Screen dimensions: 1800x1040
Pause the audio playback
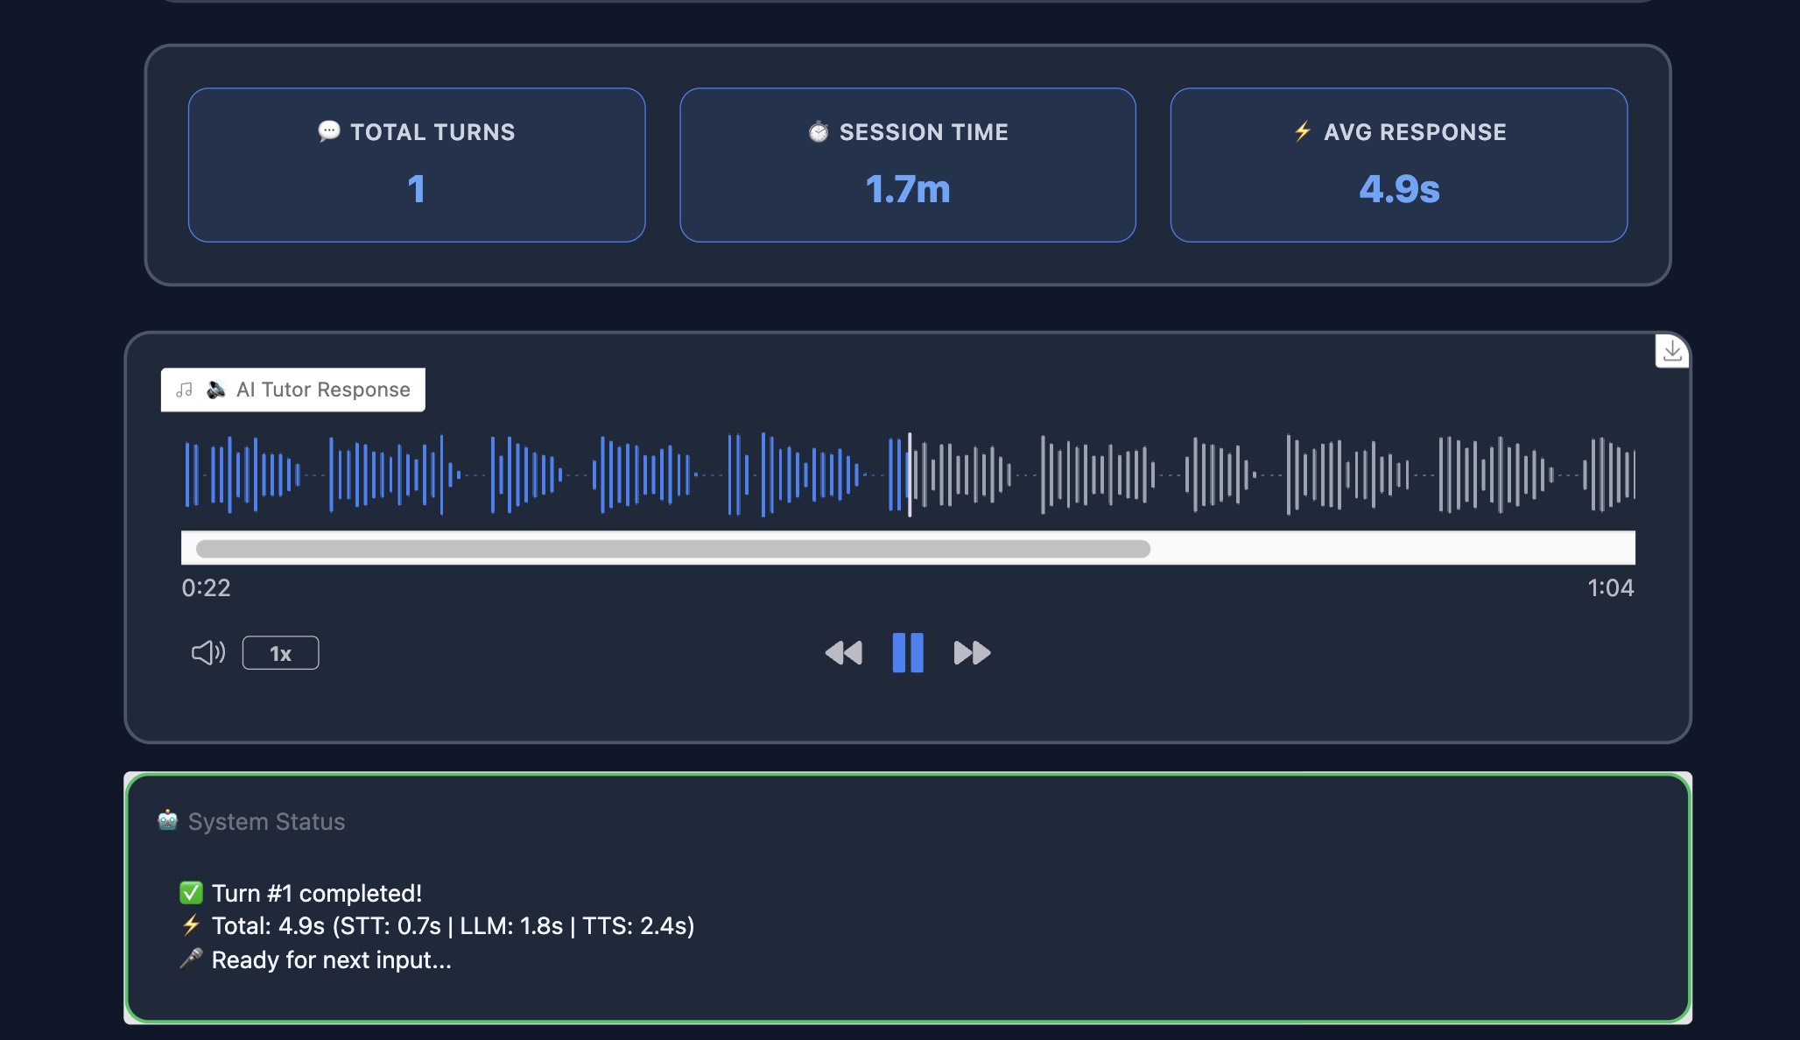pos(908,653)
